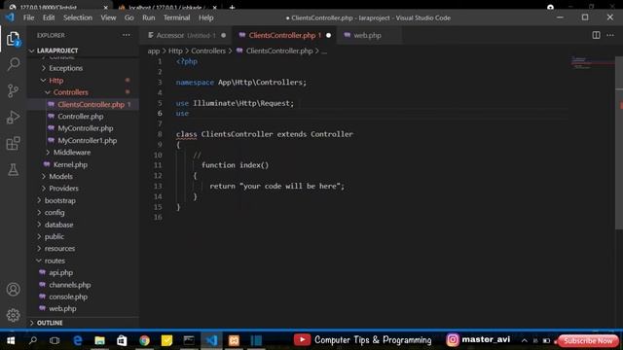This screenshot has width=623, height=350.
Task: Open the Run and Debug view
Action: click(13, 117)
